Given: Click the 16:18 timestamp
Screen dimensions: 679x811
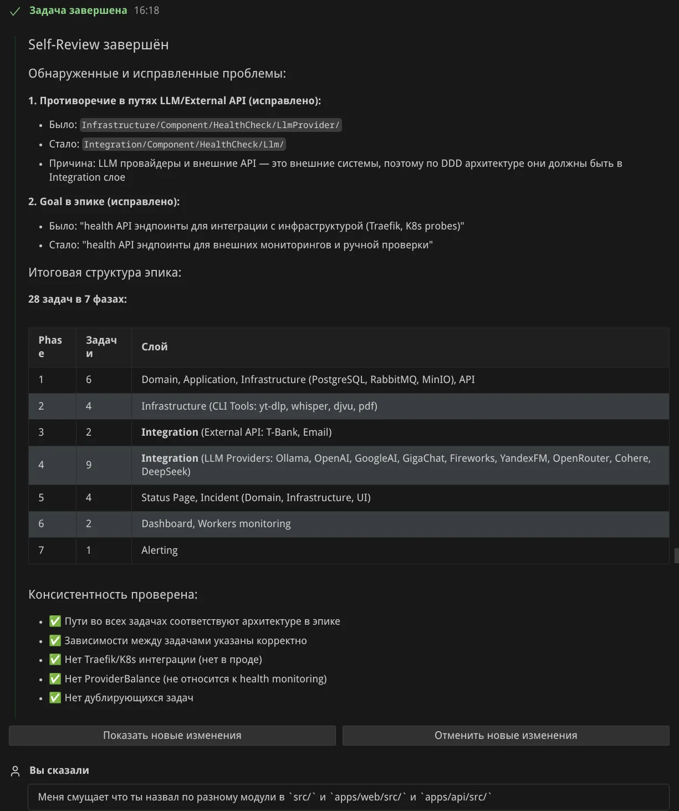Looking at the screenshot, I should [147, 11].
